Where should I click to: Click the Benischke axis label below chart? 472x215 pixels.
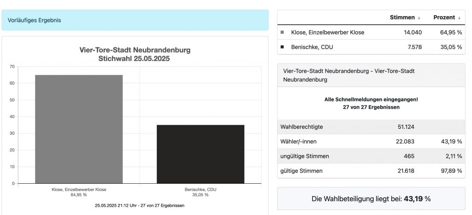pos(201,192)
